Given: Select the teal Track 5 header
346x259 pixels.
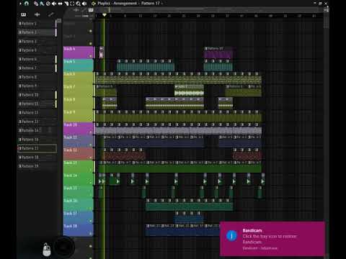Looking at the screenshot, I should (78, 65).
